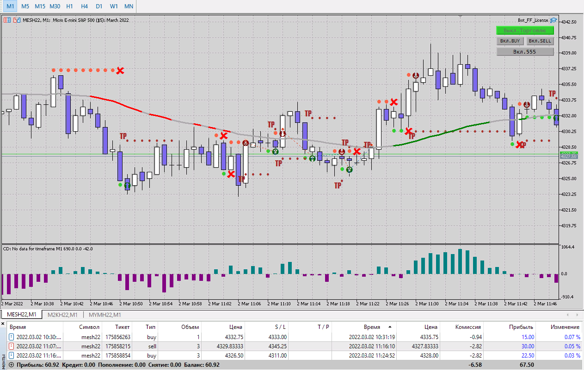The height and width of the screenshot is (370, 584).
Task: Click the profit value 30.00
Action: (x=527, y=346)
